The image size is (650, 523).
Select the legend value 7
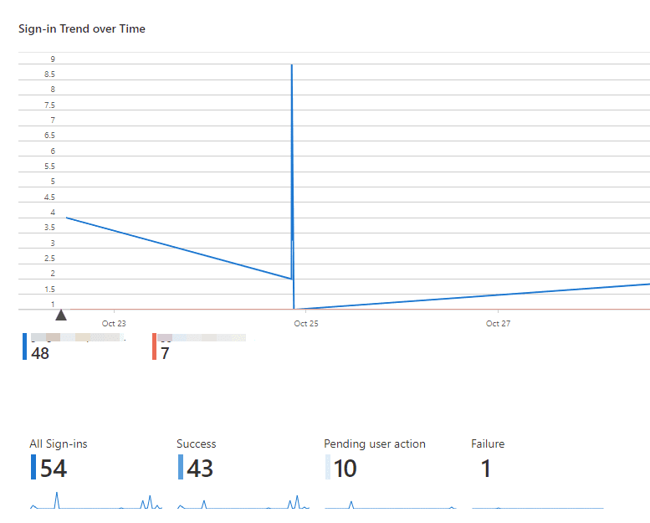click(165, 353)
